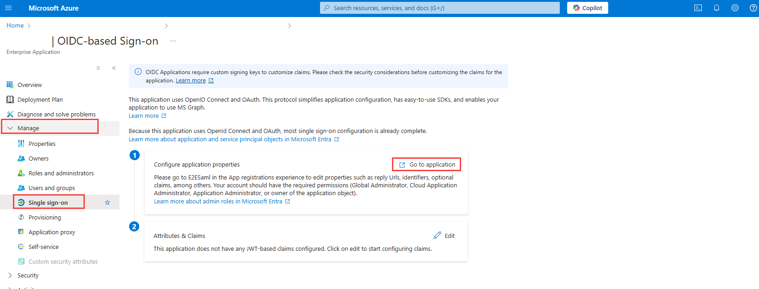The height and width of the screenshot is (289, 759).
Task: Click Go to application button
Action: point(427,164)
